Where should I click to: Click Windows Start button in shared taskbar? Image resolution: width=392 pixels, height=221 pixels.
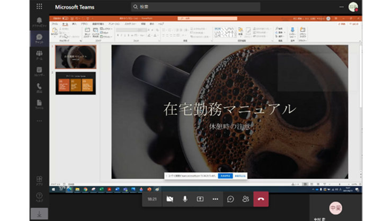54,190
